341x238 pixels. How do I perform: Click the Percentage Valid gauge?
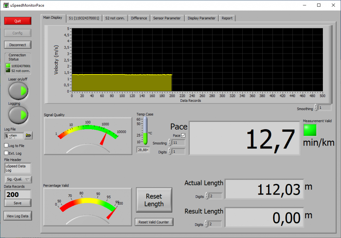click(87, 207)
